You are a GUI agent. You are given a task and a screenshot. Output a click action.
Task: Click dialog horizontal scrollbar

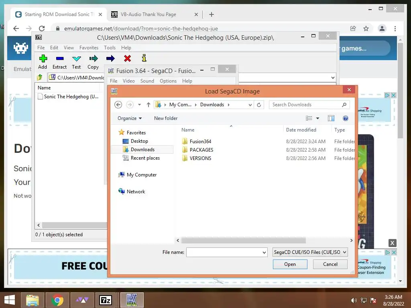244,241
